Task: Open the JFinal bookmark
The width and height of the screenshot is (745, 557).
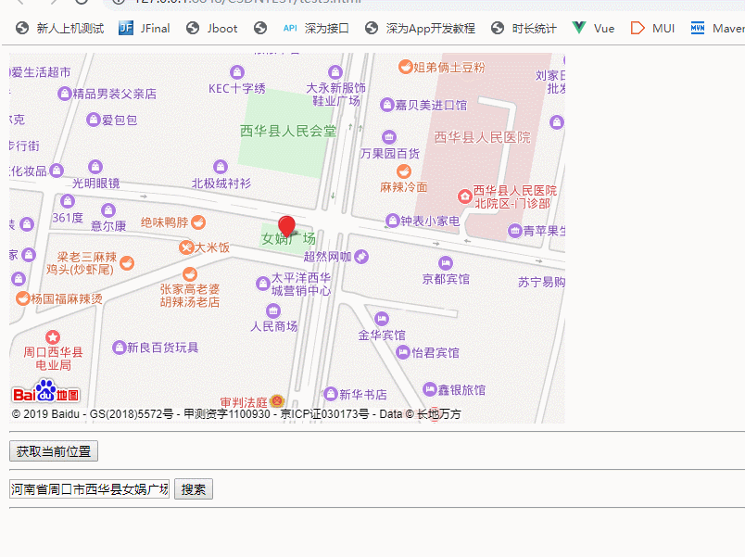Action: [144, 29]
